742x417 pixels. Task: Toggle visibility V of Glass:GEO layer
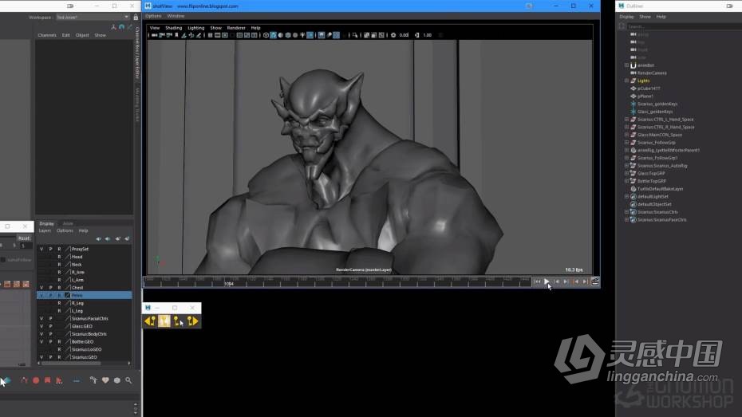(41, 326)
